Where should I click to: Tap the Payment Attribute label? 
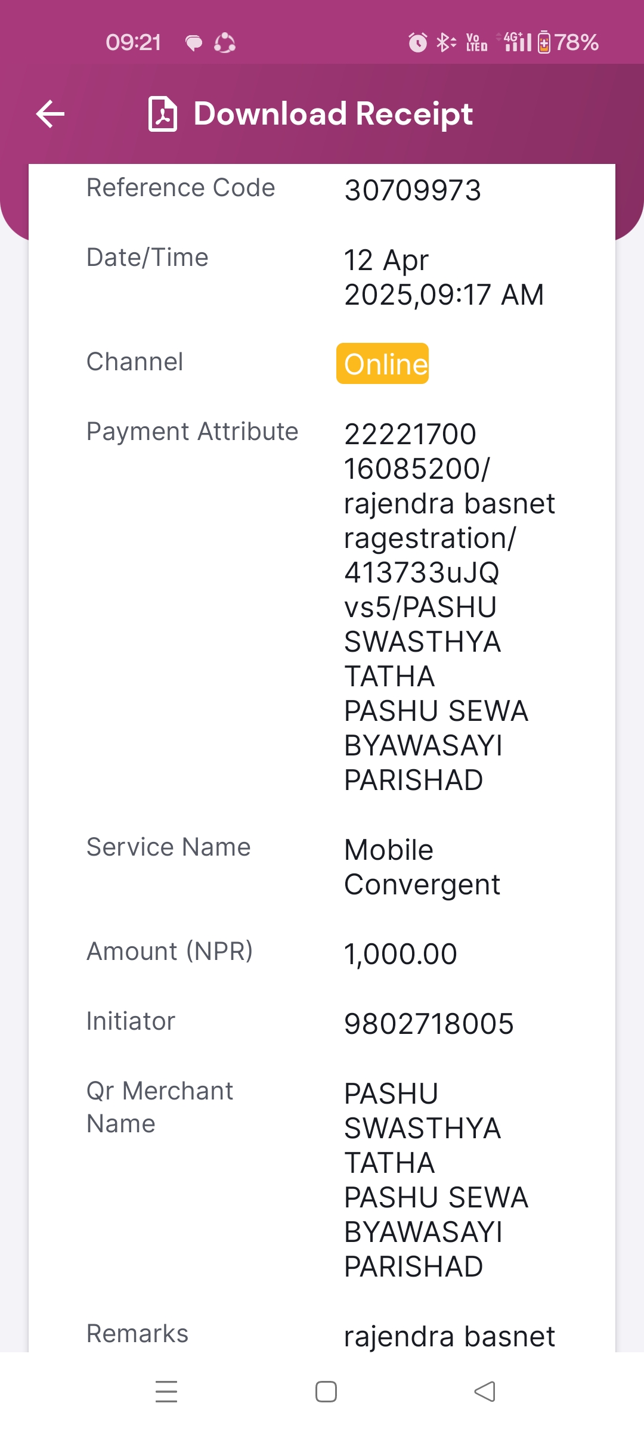pos(192,431)
